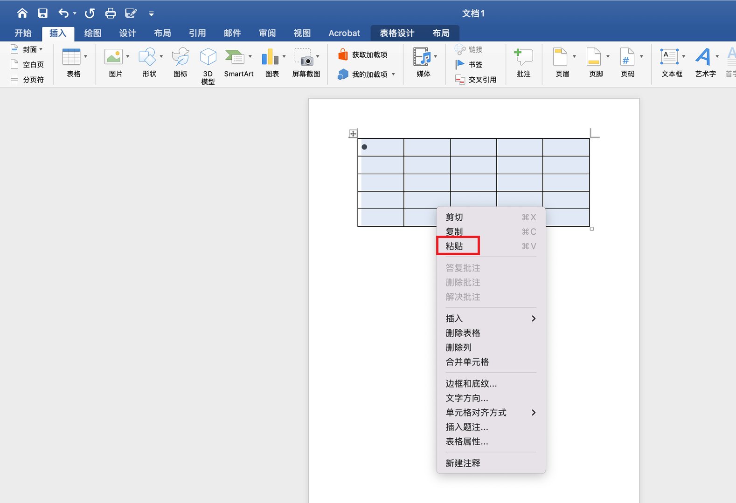Open the 视图 ribbon tab
The width and height of the screenshot is (736, 503).
tap(302, 33)
